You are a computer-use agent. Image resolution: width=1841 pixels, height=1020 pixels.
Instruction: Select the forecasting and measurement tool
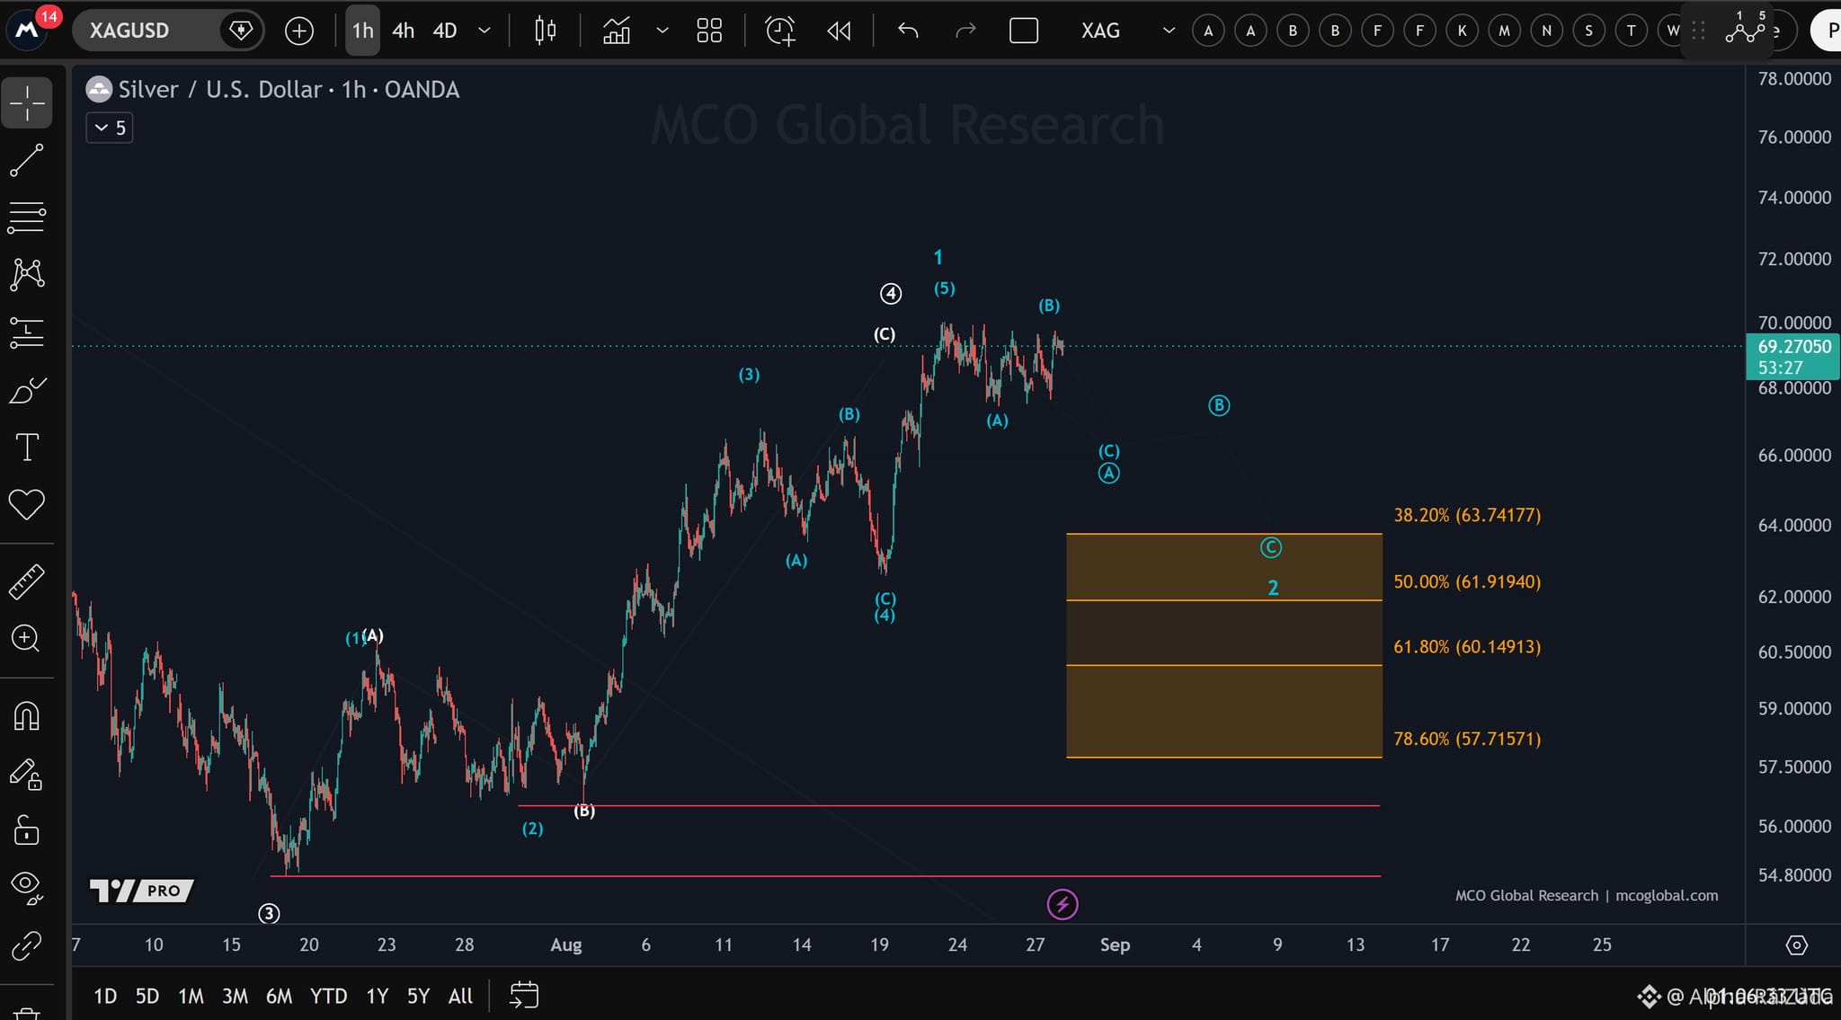27,332
